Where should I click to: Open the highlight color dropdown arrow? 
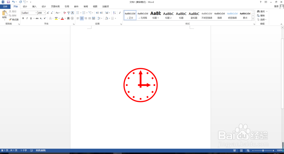(59, 18)
